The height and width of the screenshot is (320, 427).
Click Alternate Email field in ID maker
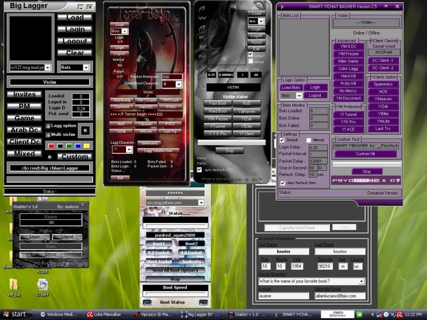(340, 296)
